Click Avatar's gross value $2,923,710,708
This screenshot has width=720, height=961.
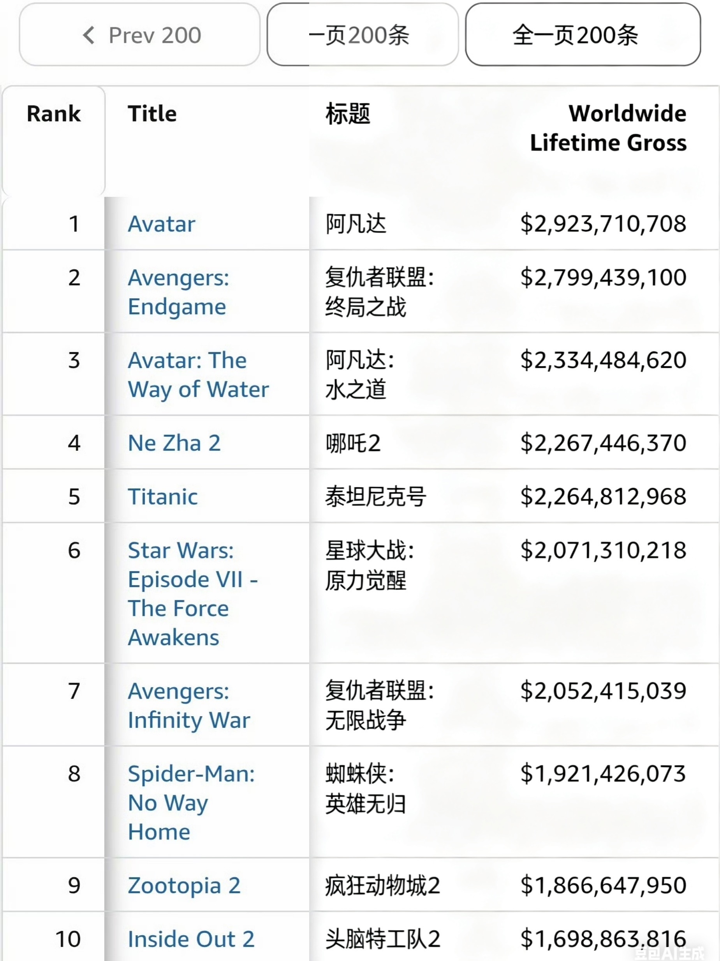pos(603,224)
